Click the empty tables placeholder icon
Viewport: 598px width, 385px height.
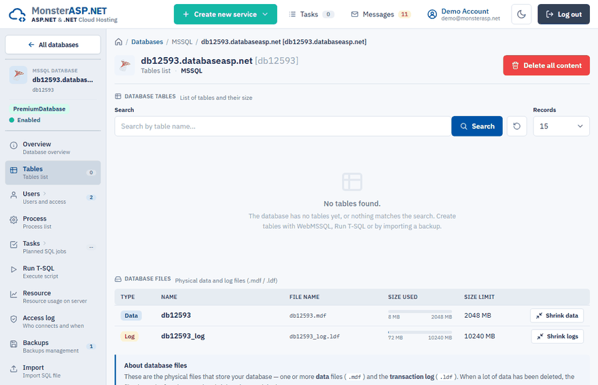352,182
